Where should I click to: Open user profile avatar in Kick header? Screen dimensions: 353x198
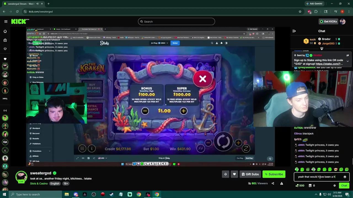point(343,21)
